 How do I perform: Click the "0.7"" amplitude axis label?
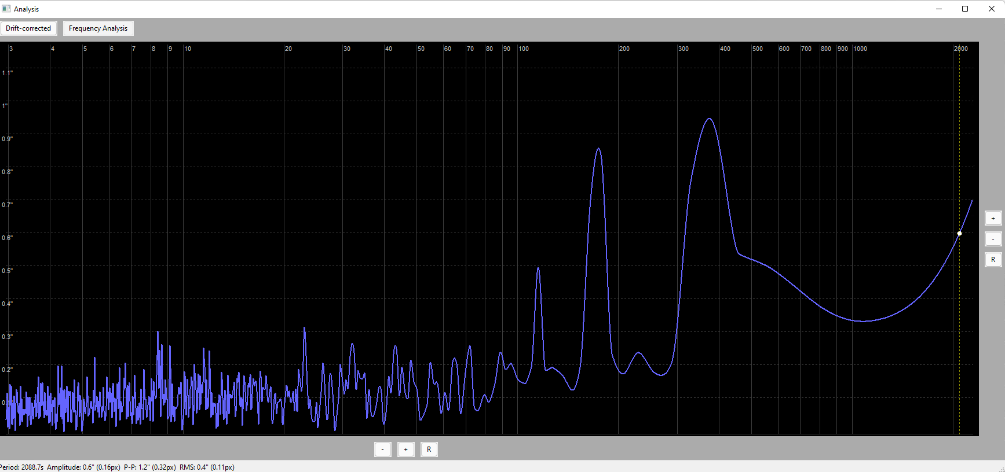[x=7, y=205]
